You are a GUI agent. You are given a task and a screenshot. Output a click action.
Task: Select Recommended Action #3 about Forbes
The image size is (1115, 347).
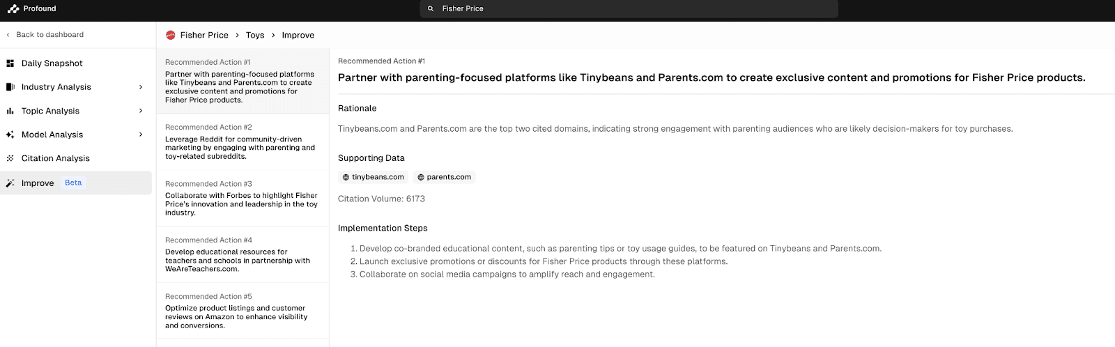pyautogui.click(x=243, y=199)
